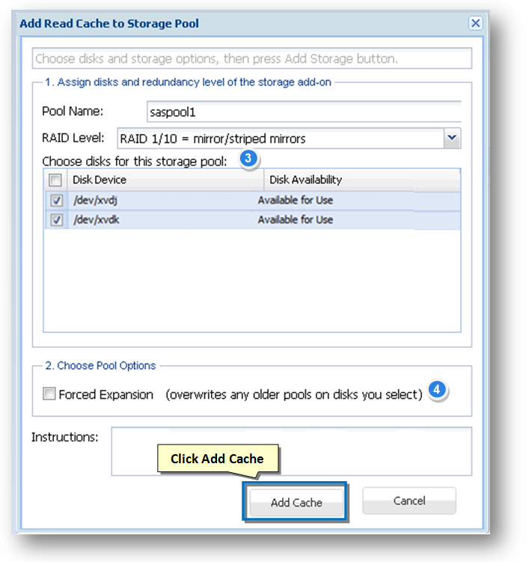Viewport: 529px width, 562px height.
Task: Click Available for Use in the xvdj row
Action: click(296, 201)
